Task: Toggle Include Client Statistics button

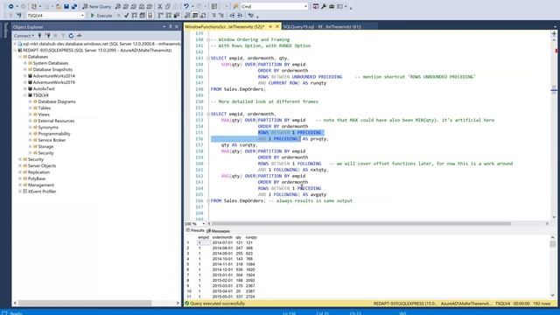Action: coord(177,16)
